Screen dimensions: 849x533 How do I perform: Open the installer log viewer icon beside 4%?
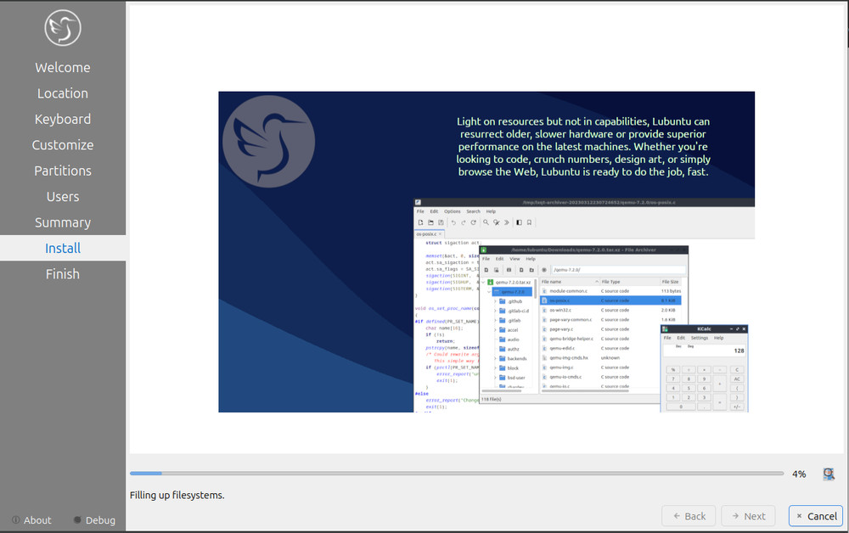pyautogui.click(x=828, y=474)
